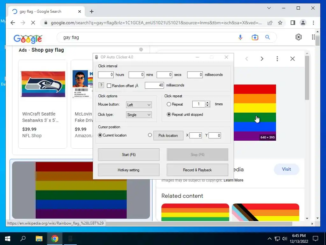The width and height of the screenshot is (326, 245).
Task: Go back using Chrome's back arrow
Action: [13, 23]
